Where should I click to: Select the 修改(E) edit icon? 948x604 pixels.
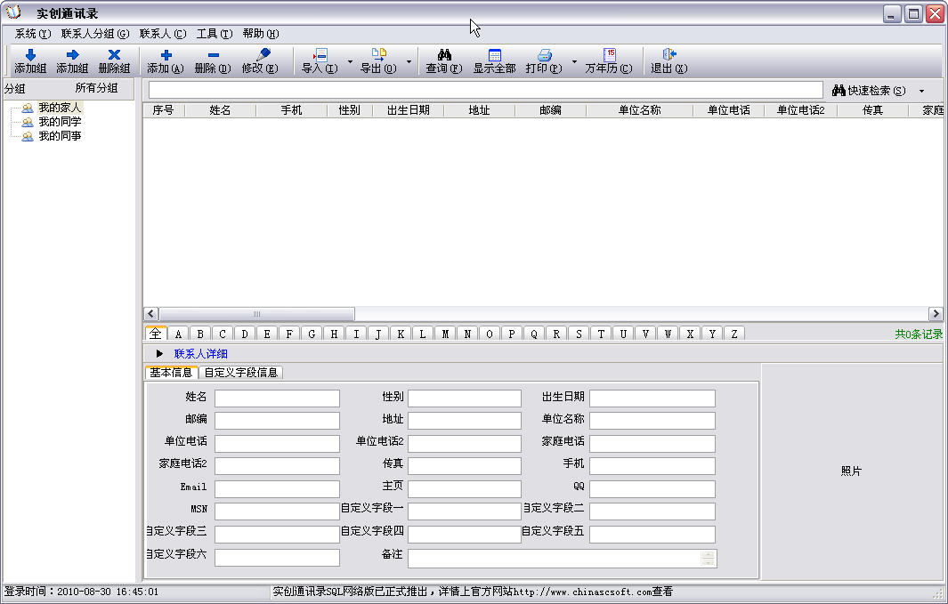point(261,56)
